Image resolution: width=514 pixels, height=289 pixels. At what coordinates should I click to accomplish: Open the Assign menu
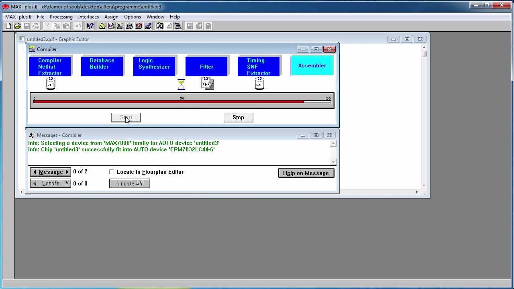(x=111, y=17)
